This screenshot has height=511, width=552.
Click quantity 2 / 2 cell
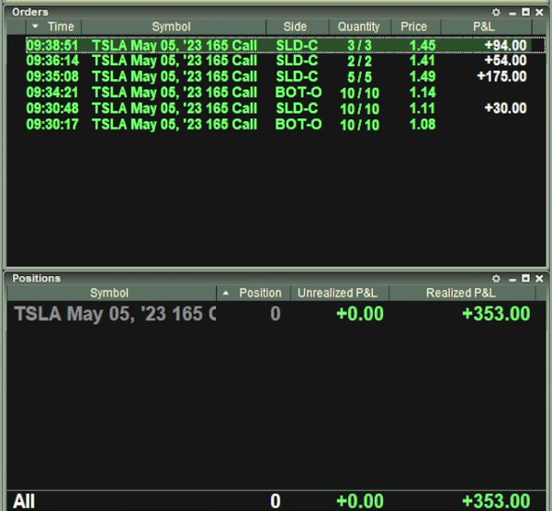click(359, 61)
